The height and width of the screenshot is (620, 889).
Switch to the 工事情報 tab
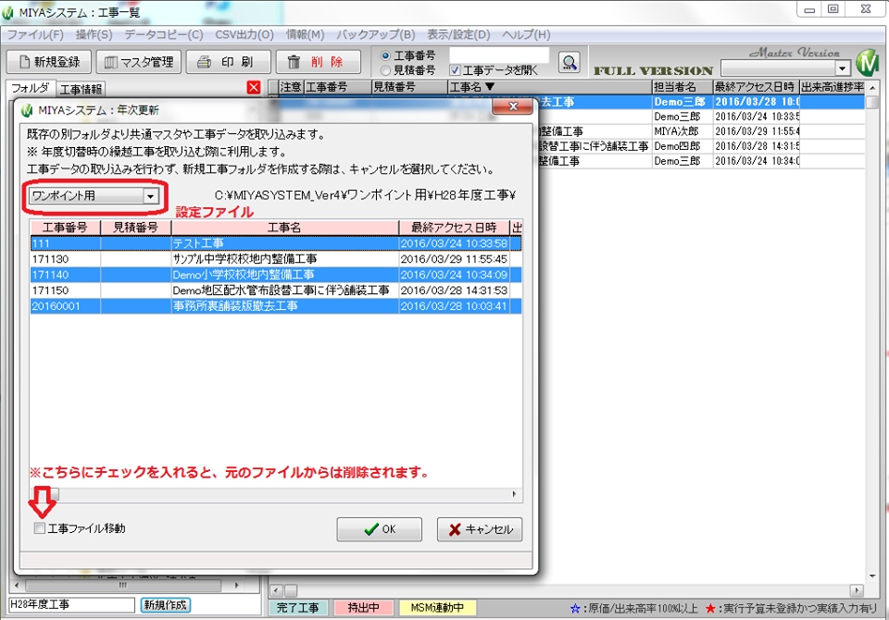pyautogui.click(x=81, y=90)
